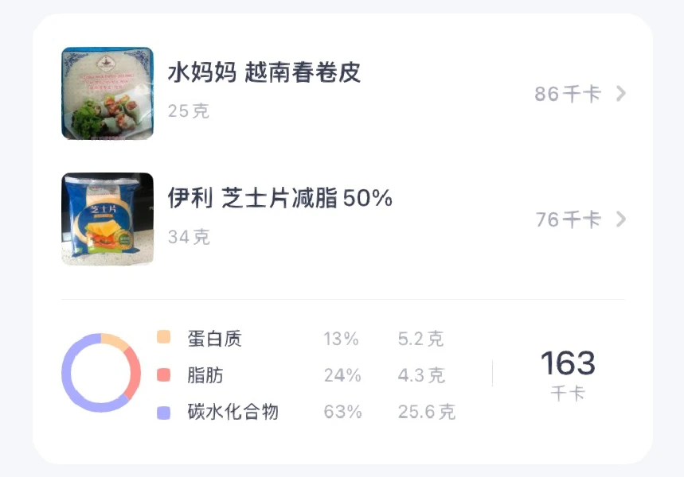Click the 63% carbohydrate percentage

click(342, 412)
